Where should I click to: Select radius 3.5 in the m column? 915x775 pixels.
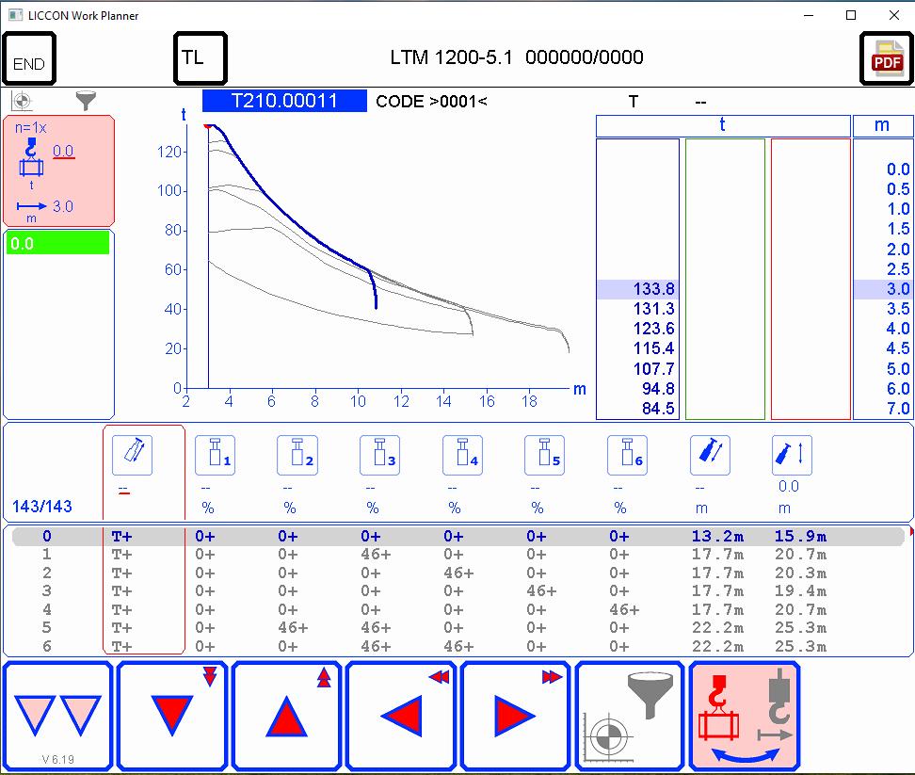click(897, 309)
